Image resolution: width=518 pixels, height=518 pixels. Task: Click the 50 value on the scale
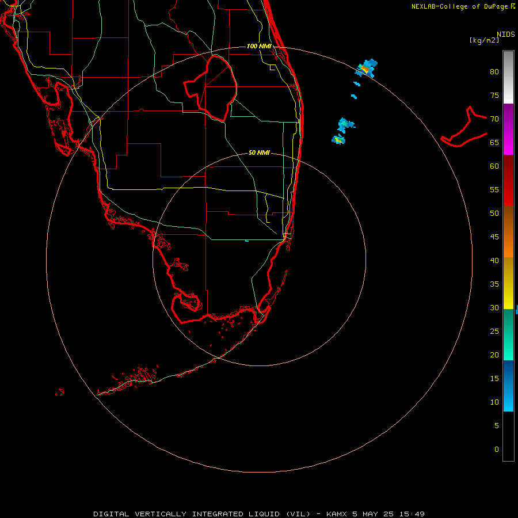[494, 213]
